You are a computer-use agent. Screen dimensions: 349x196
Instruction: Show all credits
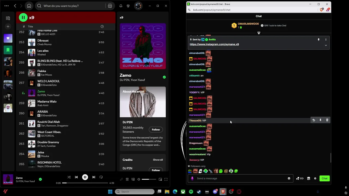[x=158, y=160]
